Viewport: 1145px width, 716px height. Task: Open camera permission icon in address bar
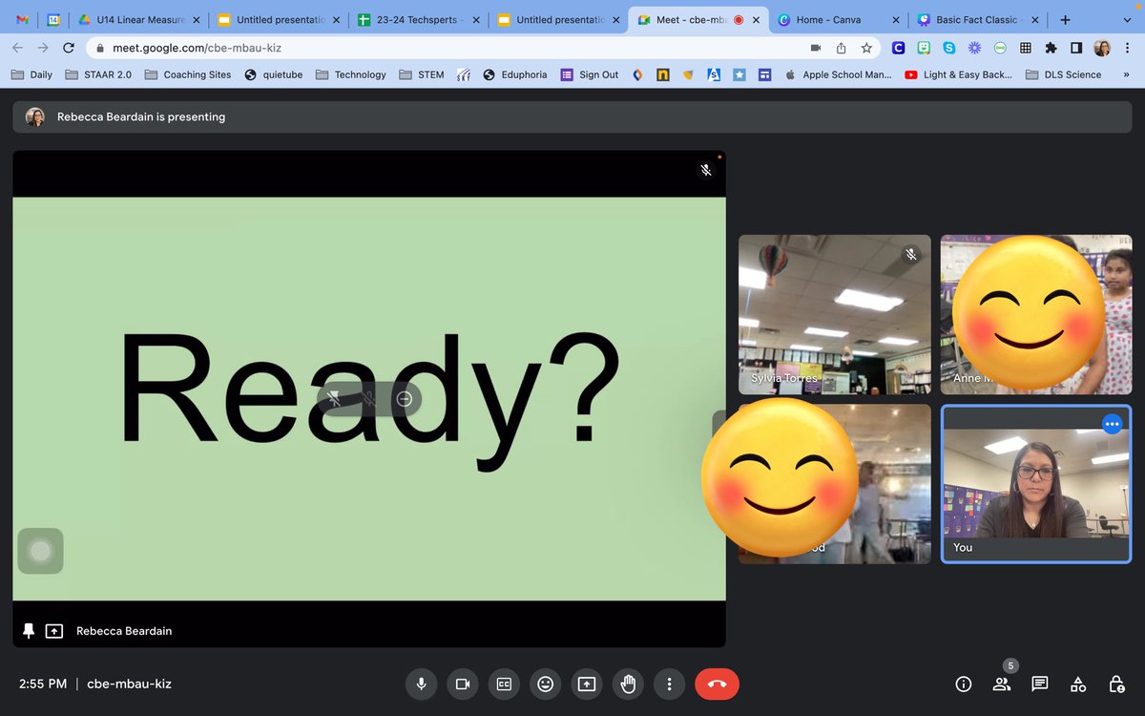(816, 48)
